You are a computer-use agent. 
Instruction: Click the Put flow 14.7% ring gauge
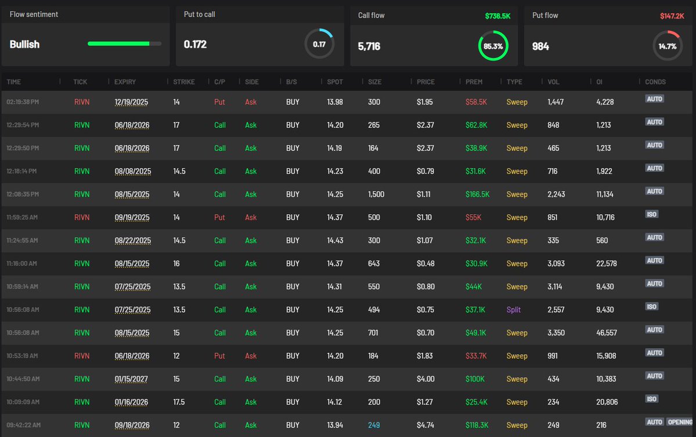tap(668, 46)
